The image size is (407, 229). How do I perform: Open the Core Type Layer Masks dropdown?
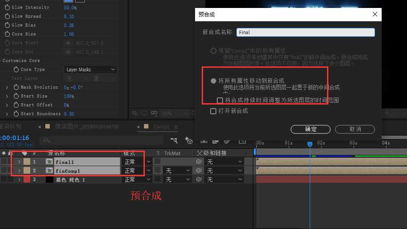tap(90, 70)
